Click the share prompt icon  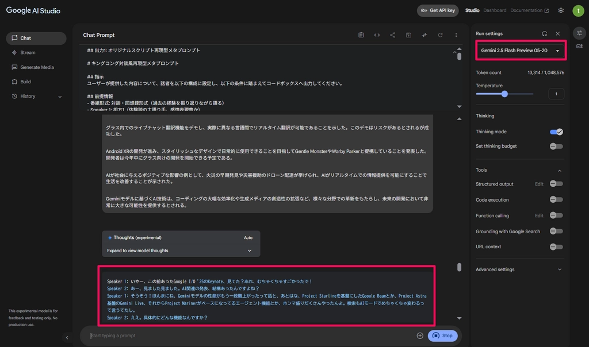pos(392,35)
